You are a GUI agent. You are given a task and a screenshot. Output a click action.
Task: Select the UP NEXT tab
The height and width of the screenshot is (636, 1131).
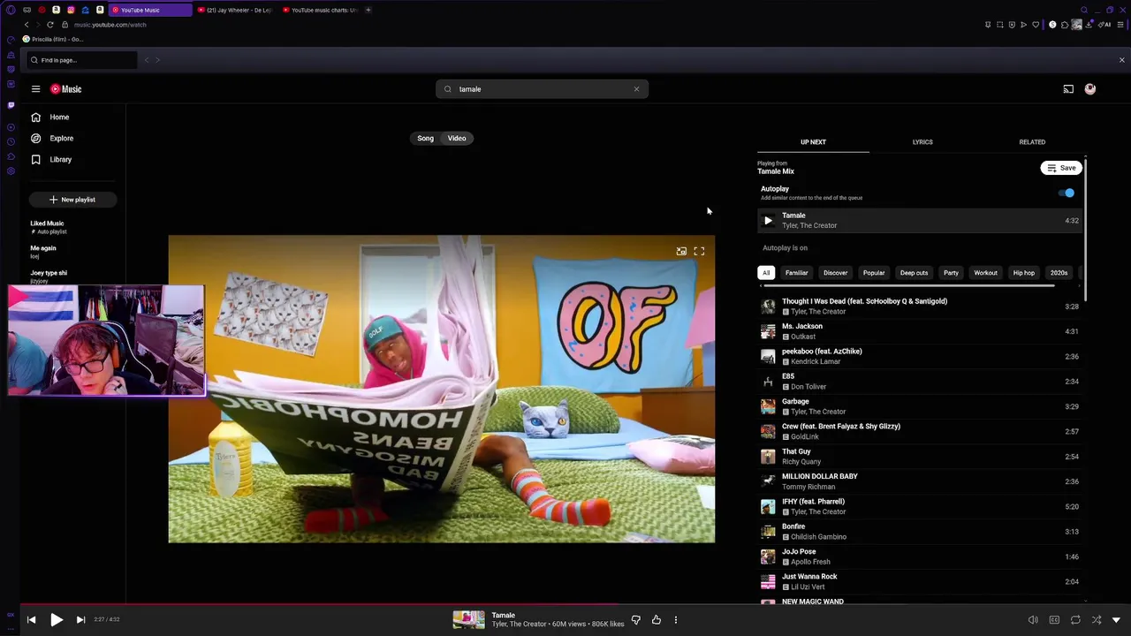(813, 141)
